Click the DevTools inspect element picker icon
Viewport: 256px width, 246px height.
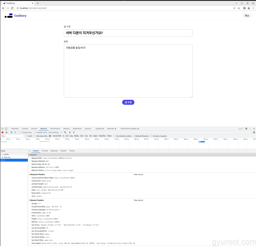coord(2,129)
